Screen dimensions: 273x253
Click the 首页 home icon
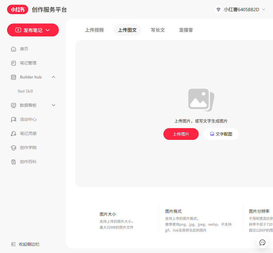click(x=14, y=49)
